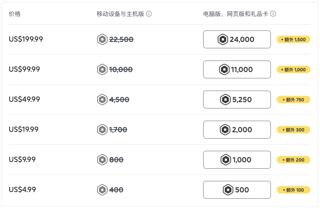Image resolution: width=320 pixels, height=208 pixels.
Task: Pick the 1,000 Robux button
Action: point(237,160)
